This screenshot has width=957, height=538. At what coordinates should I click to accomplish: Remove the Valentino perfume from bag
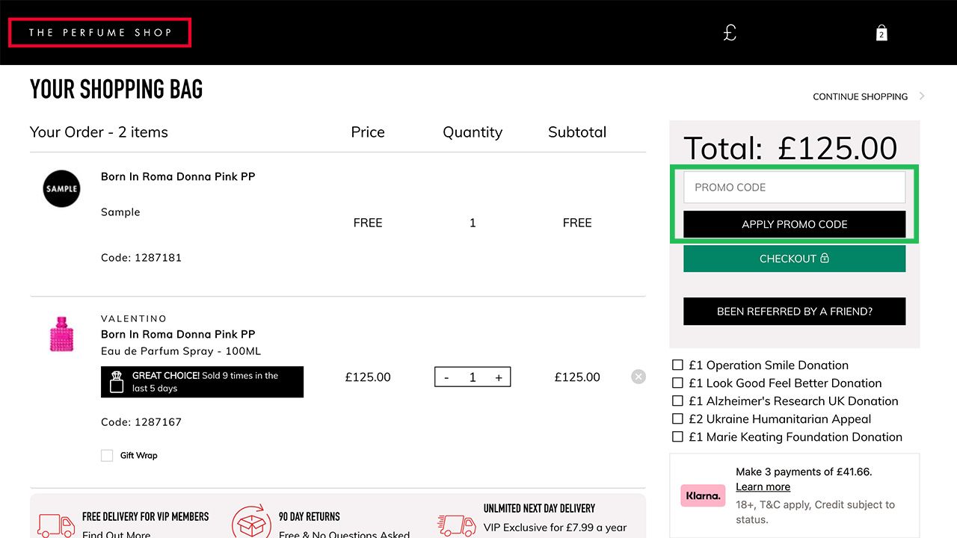pos(638,377)
